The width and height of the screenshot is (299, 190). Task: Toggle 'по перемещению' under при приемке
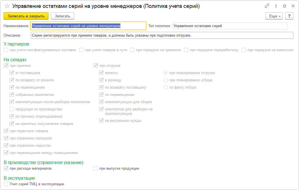pyautogui.click(x=12, y=87)
